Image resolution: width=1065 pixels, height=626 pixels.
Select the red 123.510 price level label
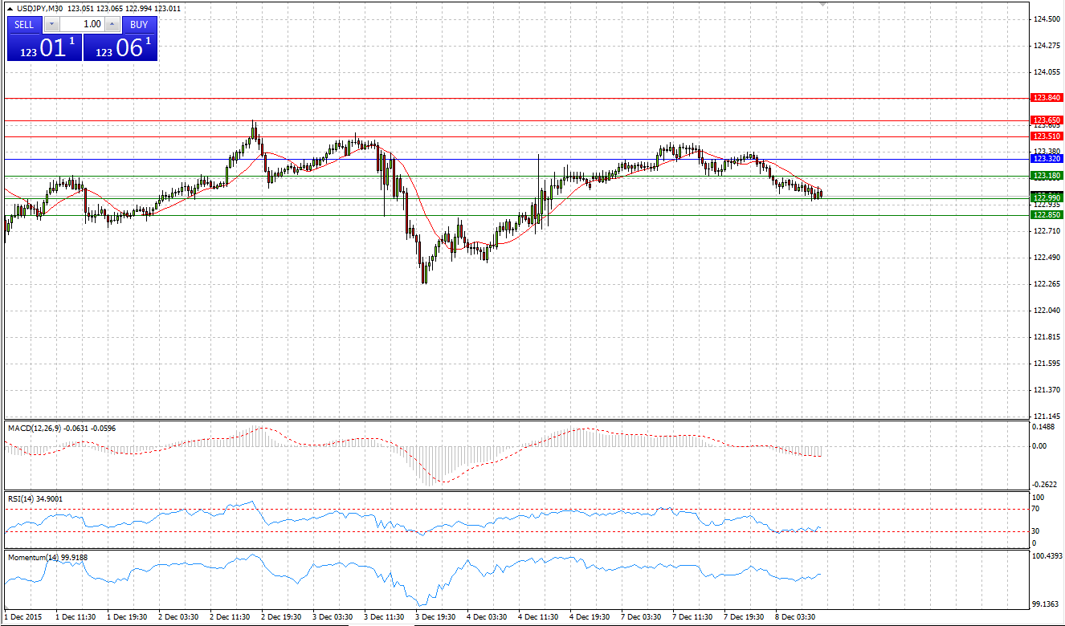[x=1047, y=136]
